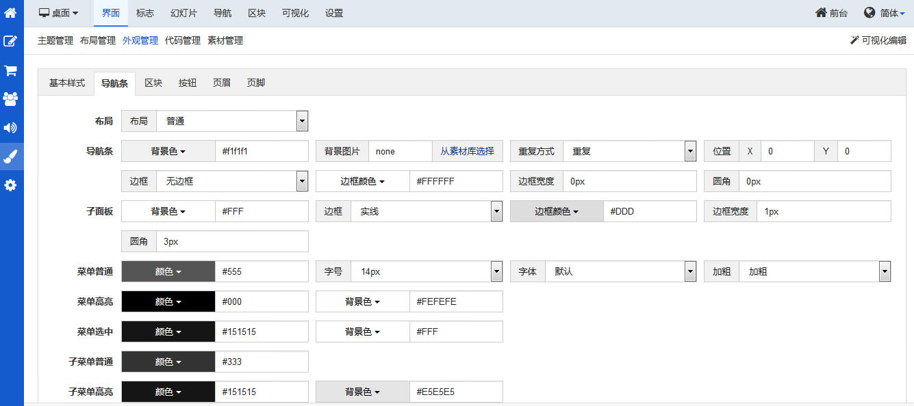Screen dimensions: 914x406
Task: Click the 从素材库选择 button
Action: pyautogui.click(x=467, y=151)
